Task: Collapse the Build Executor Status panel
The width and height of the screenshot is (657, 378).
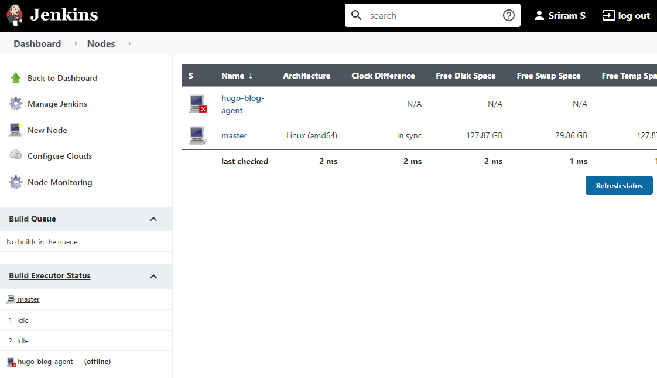Action: 153,277
